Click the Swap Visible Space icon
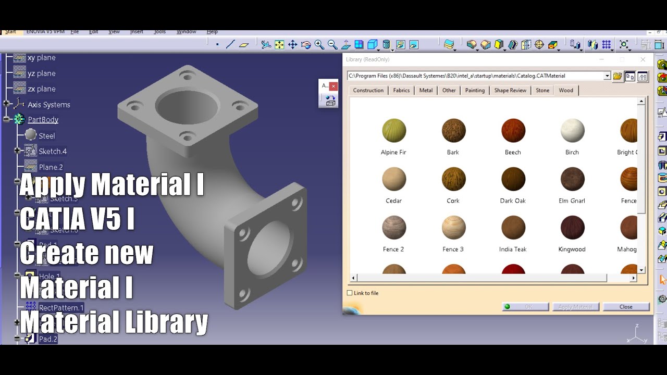 point(414,45)
